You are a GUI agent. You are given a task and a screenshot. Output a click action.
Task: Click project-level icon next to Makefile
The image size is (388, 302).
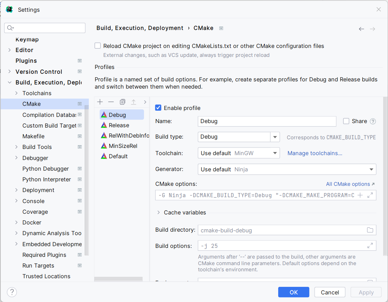[80, 136]
